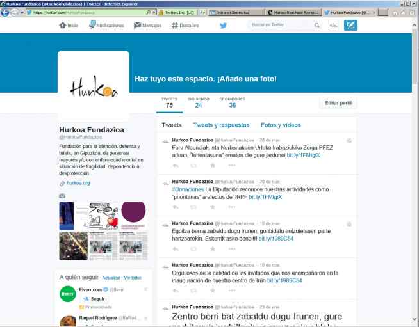Favorite the #Donaciones tweet
419x327 pixels.
point(213,207)
